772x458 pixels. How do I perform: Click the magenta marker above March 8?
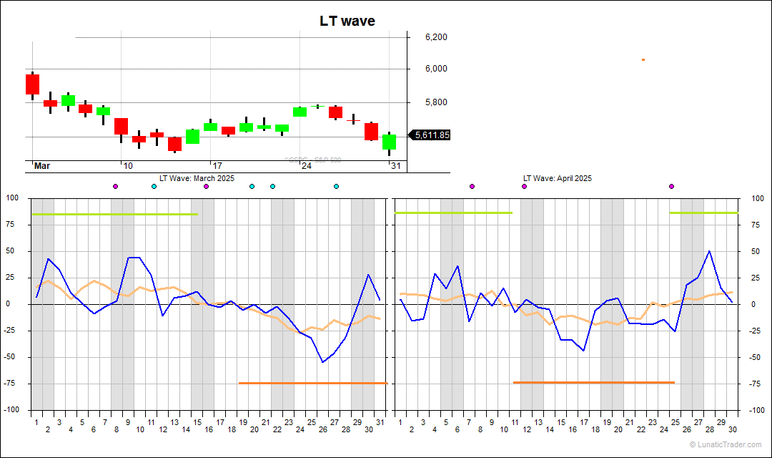point(115,187)
